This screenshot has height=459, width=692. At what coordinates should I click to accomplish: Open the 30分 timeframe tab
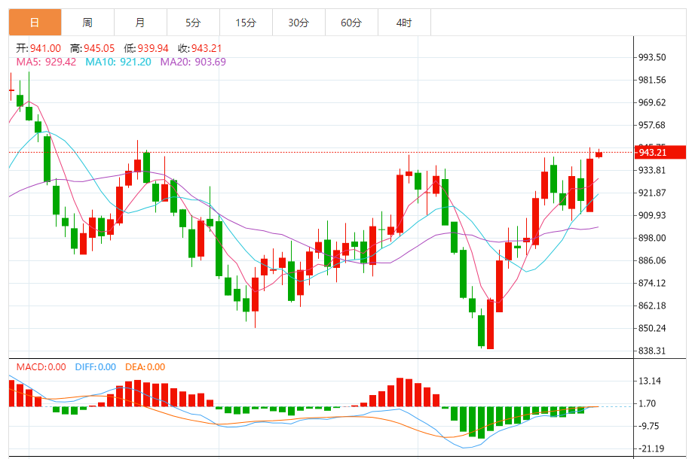(x=299, y=23)
